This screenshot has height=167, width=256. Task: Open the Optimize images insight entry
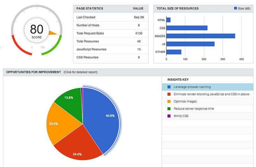click(185, 101)
